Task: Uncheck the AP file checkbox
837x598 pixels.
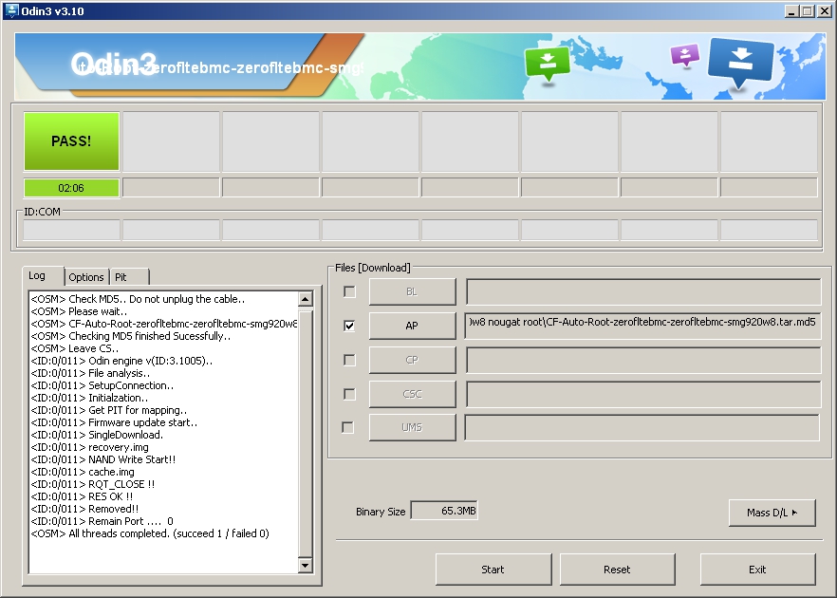Action: (x=349, y=326)
